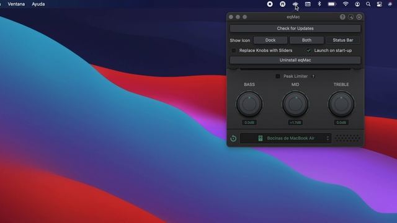
Task: Open the keyboard input source menu bar icon
Action: [x=308, y=4]
